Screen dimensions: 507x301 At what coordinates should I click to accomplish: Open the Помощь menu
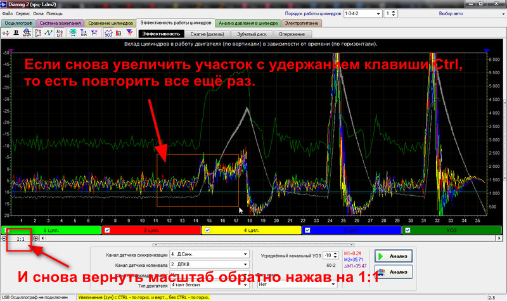pos(55,13)
